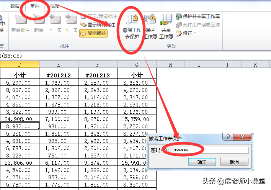Select cell with value 8,659.00

[x=98, y=119]
